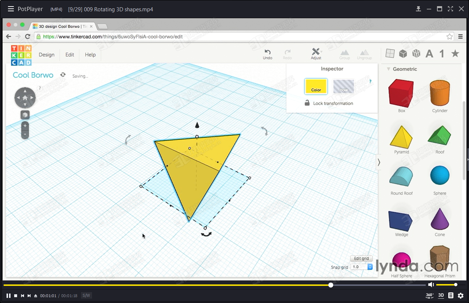
Task: Pause the video in PotPlayer
Action: (x=8, y=296)
